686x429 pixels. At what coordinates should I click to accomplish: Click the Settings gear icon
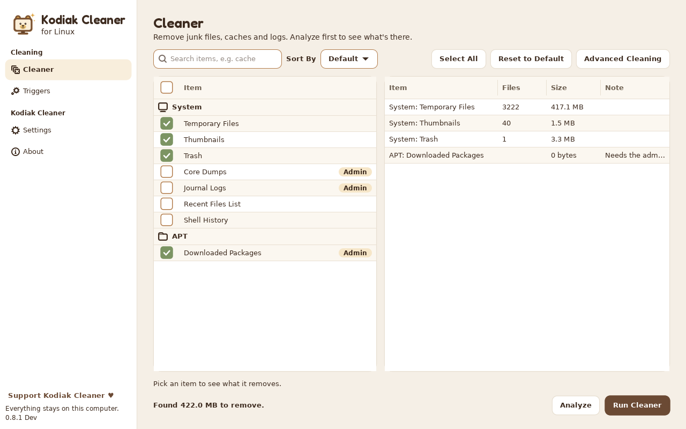point(16,130)
